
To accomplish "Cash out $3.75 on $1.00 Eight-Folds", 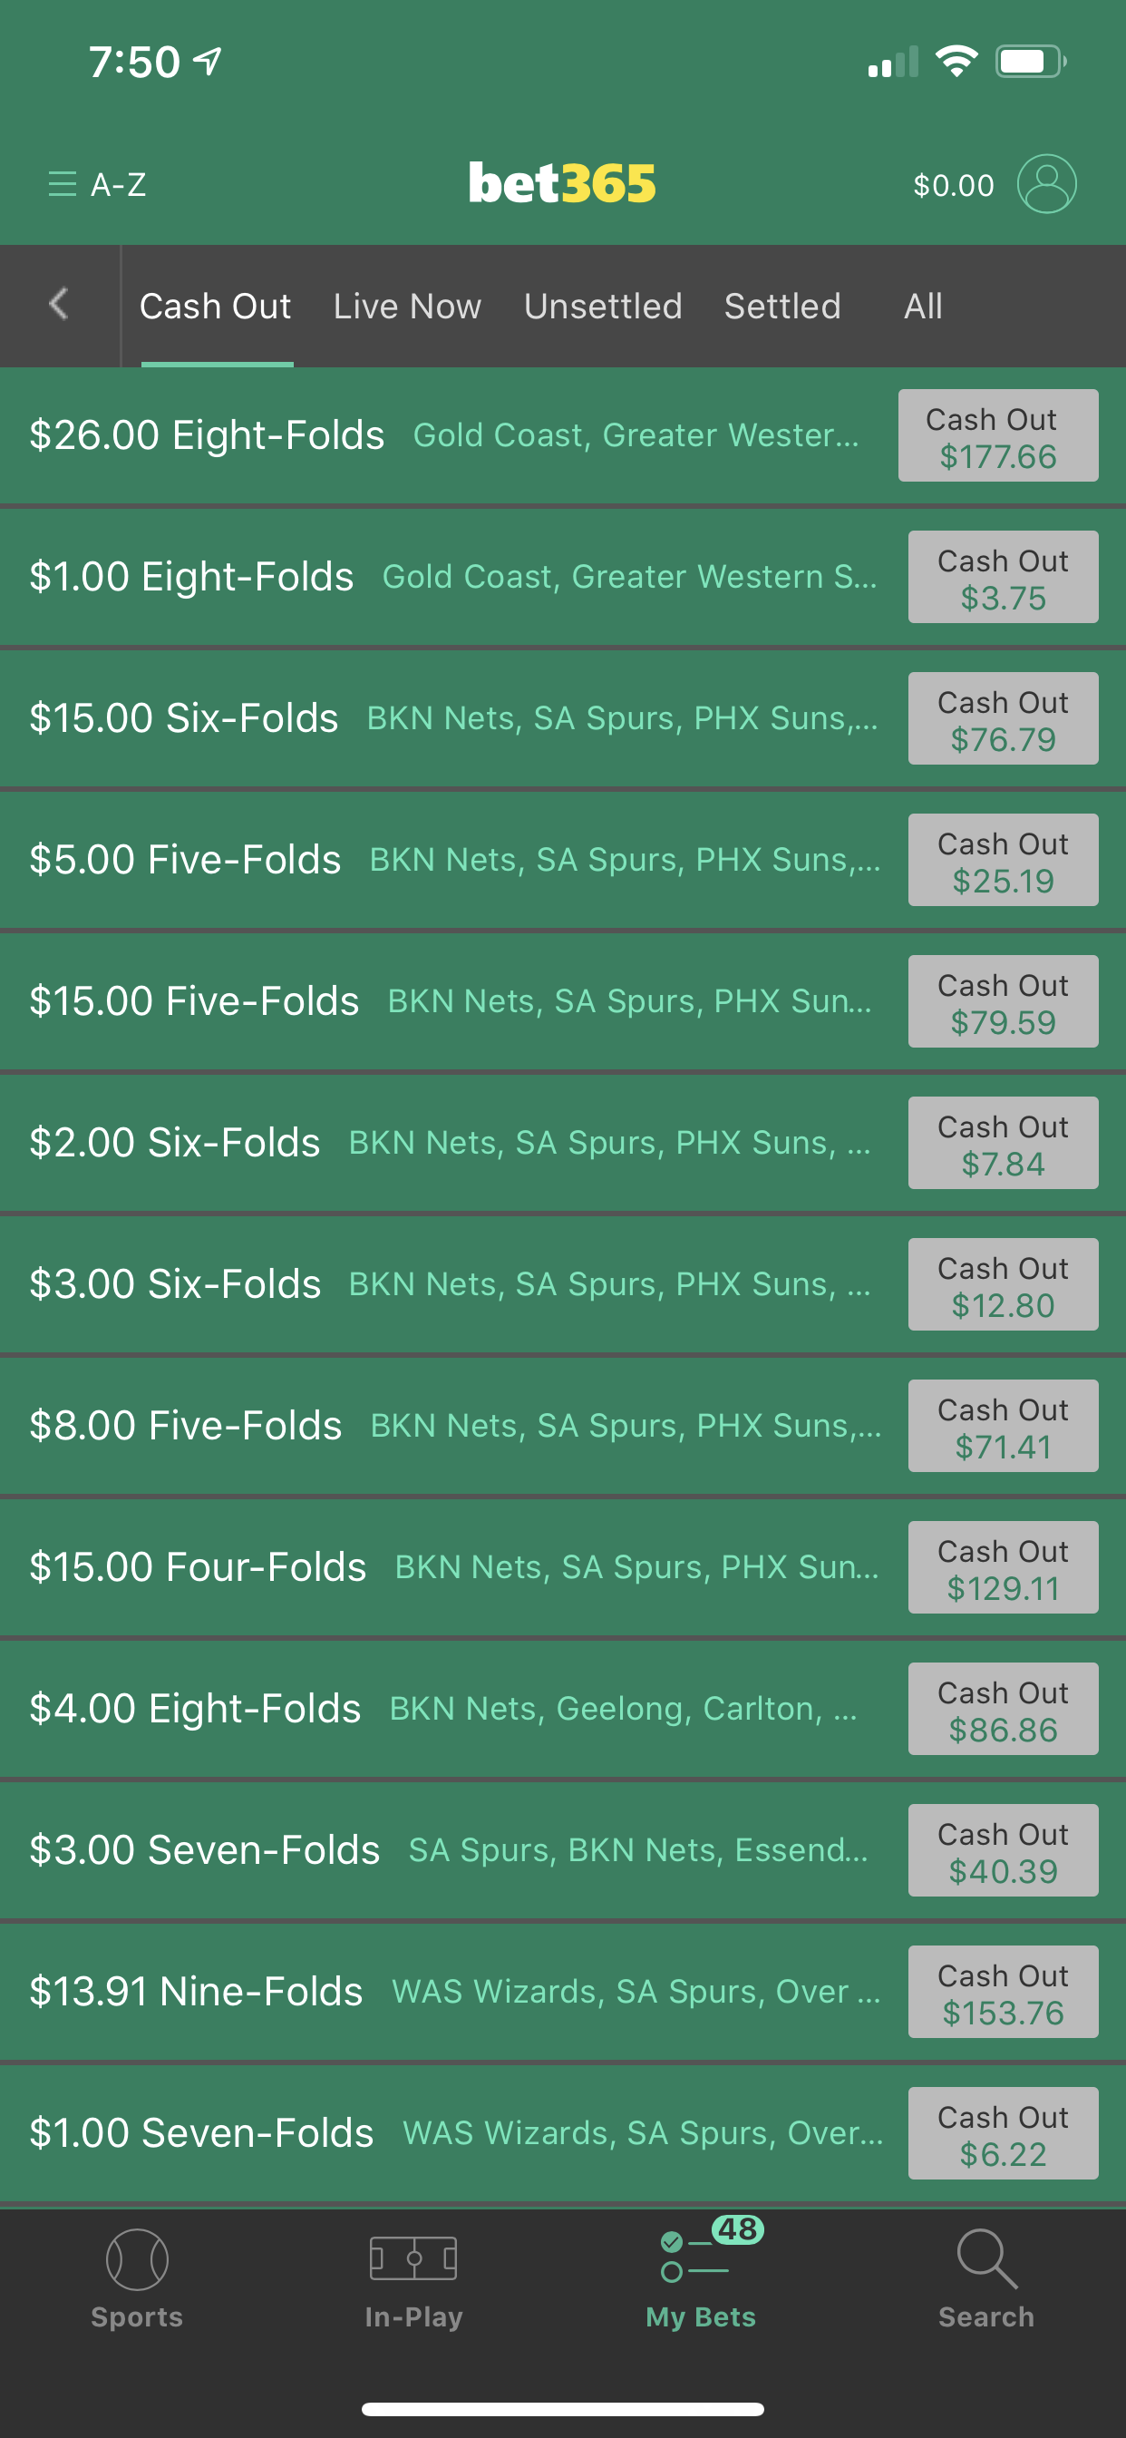I will (x=1003, y=578).
